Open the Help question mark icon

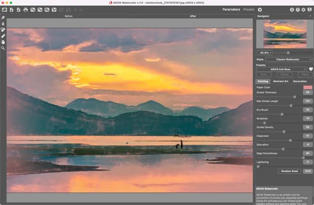297,9
